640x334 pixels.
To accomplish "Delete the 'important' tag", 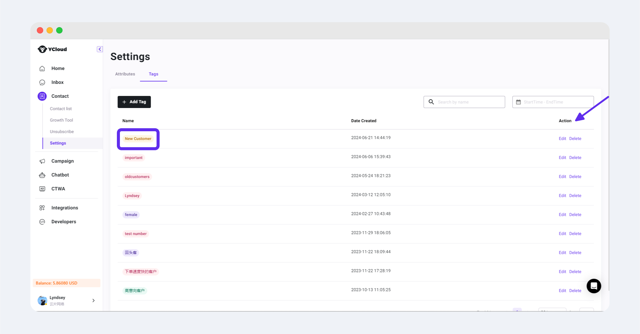I will click(x=575, y=157).
